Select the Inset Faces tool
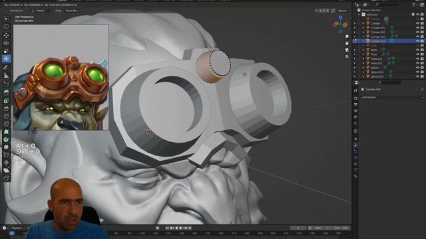 tap(6, 101)
